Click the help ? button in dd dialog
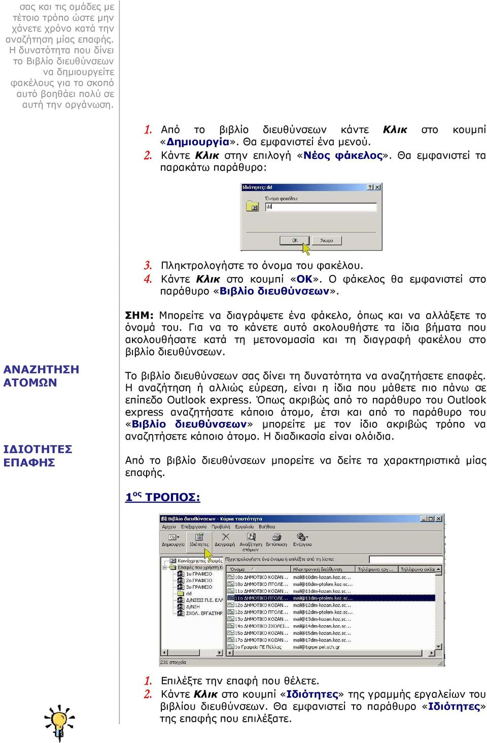Image resolution: width=487 pixels, height=743 pixels. (370, 187)
